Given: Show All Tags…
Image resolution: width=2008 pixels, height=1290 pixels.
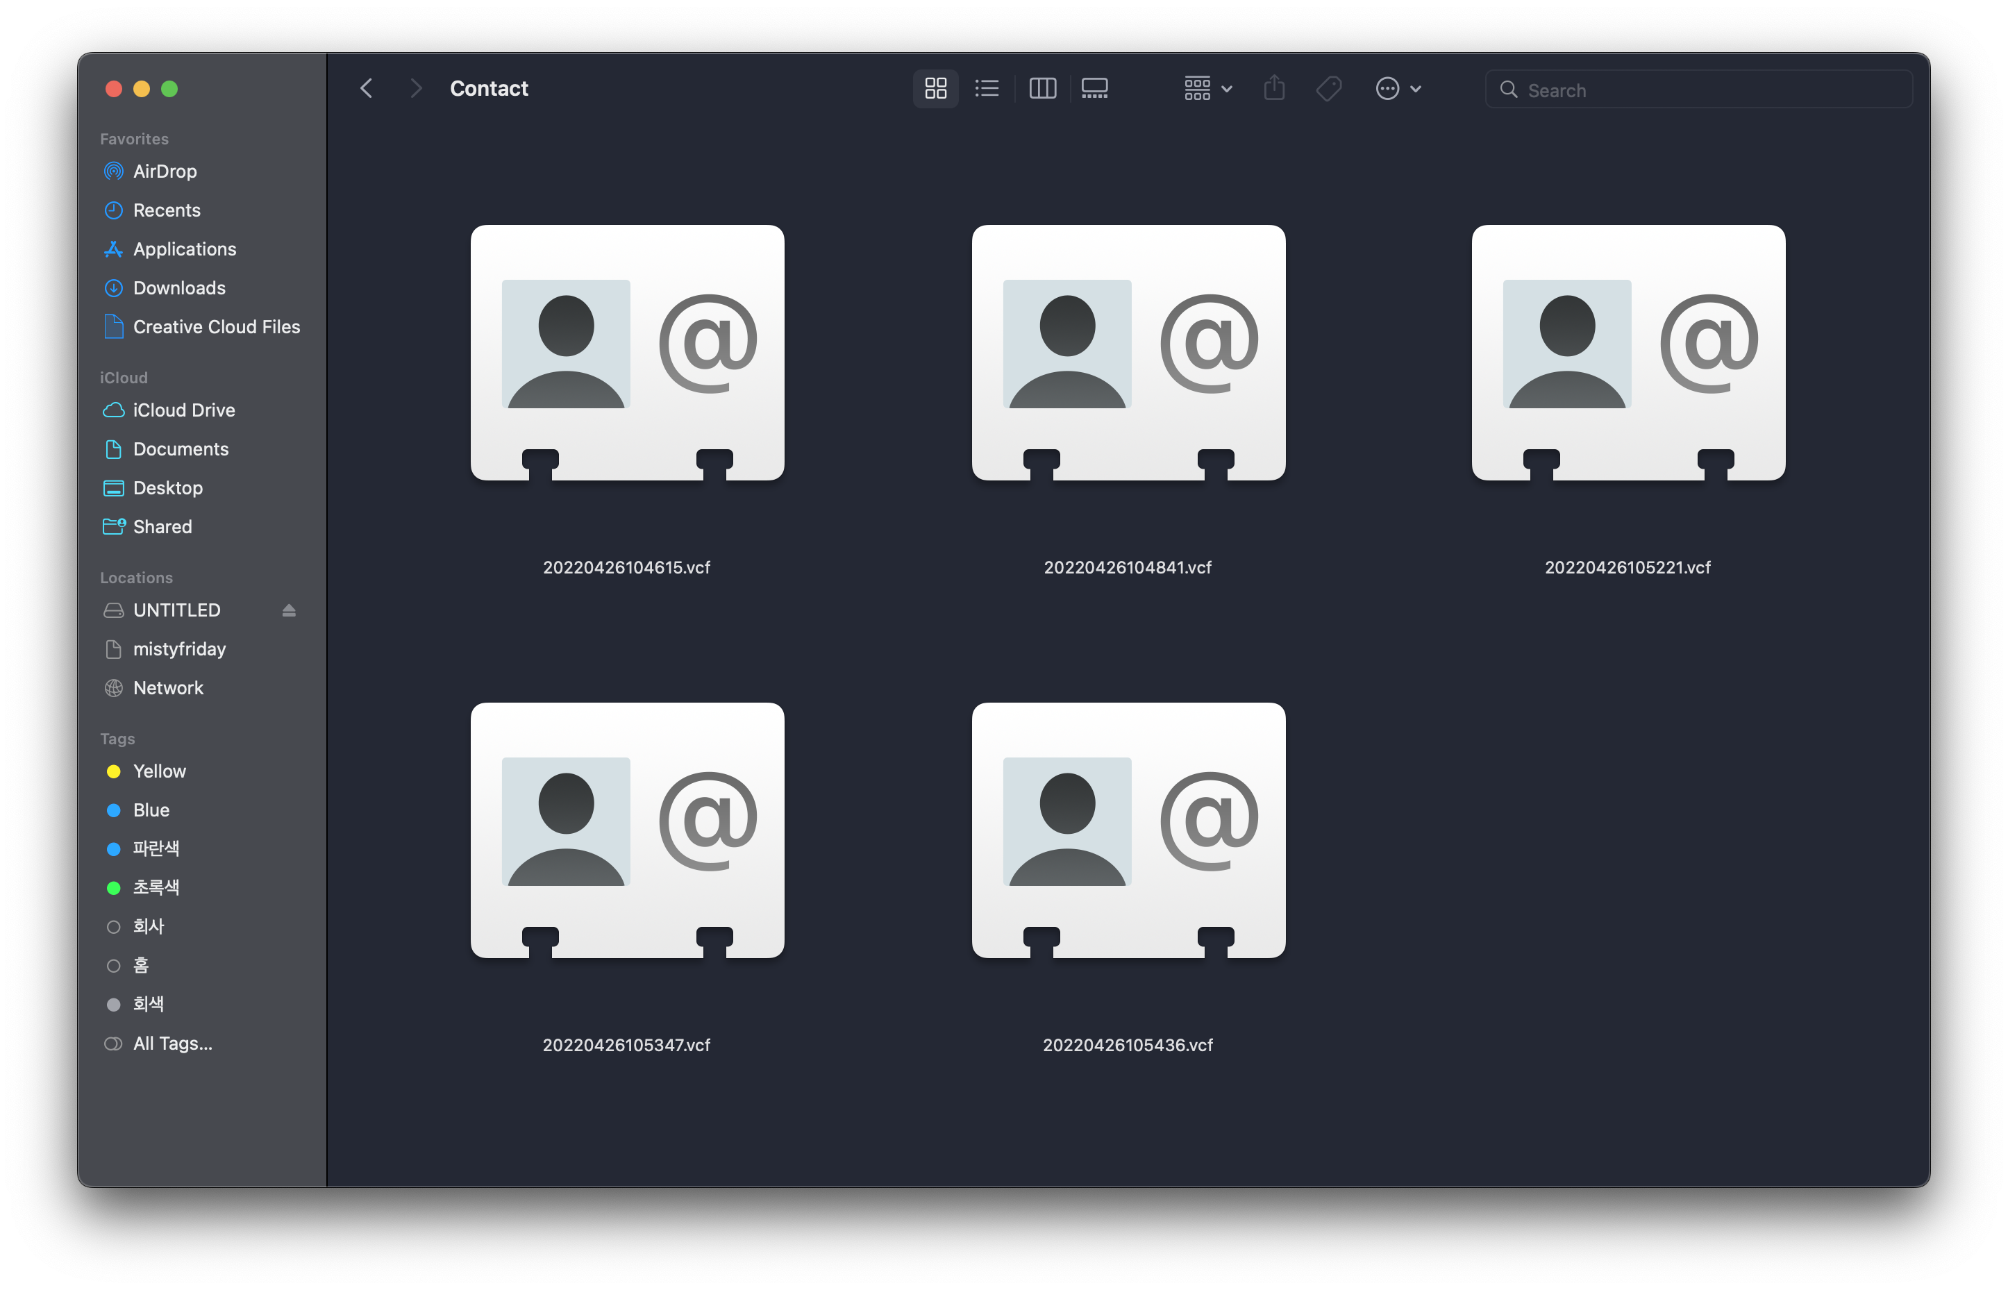Looking at the screenshot, I should [x=173, y=1043].
